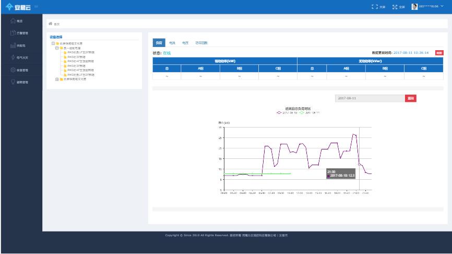Switch to the 功率因数 tab
Viewport: 452px width, 254px height.
(x=201, y=43)
